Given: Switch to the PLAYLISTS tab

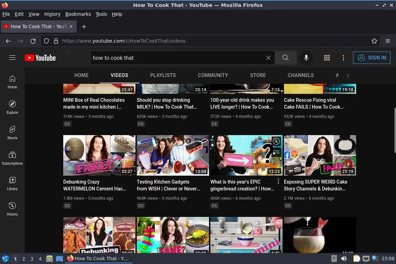Looking at the screenshot, I should pyautogui.click(x=163, y=75).
